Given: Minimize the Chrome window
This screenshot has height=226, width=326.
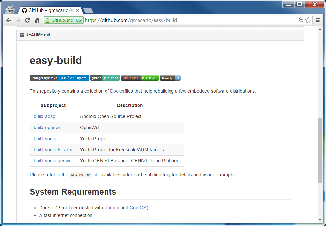Looking at the screenshot, I should click(288, 4).
